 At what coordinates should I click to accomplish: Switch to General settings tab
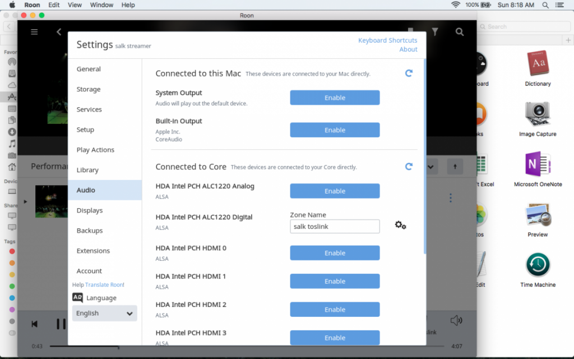105,69
